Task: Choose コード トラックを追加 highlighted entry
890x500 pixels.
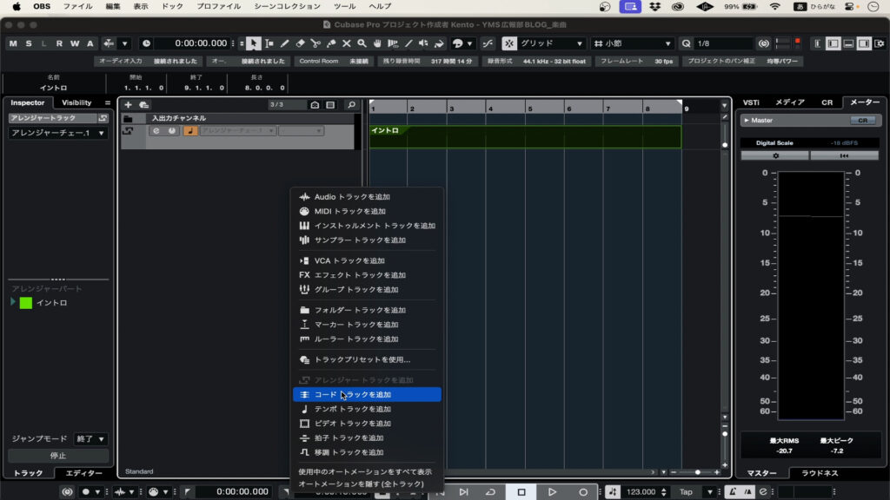Action: (367, 395)
